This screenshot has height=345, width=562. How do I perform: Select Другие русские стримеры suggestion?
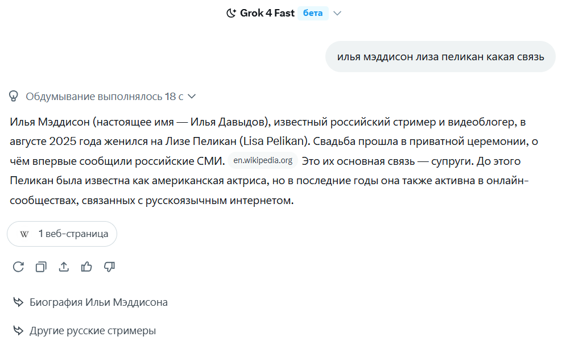tap(92, 331)
